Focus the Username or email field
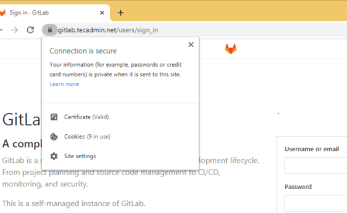 (316, 166)
